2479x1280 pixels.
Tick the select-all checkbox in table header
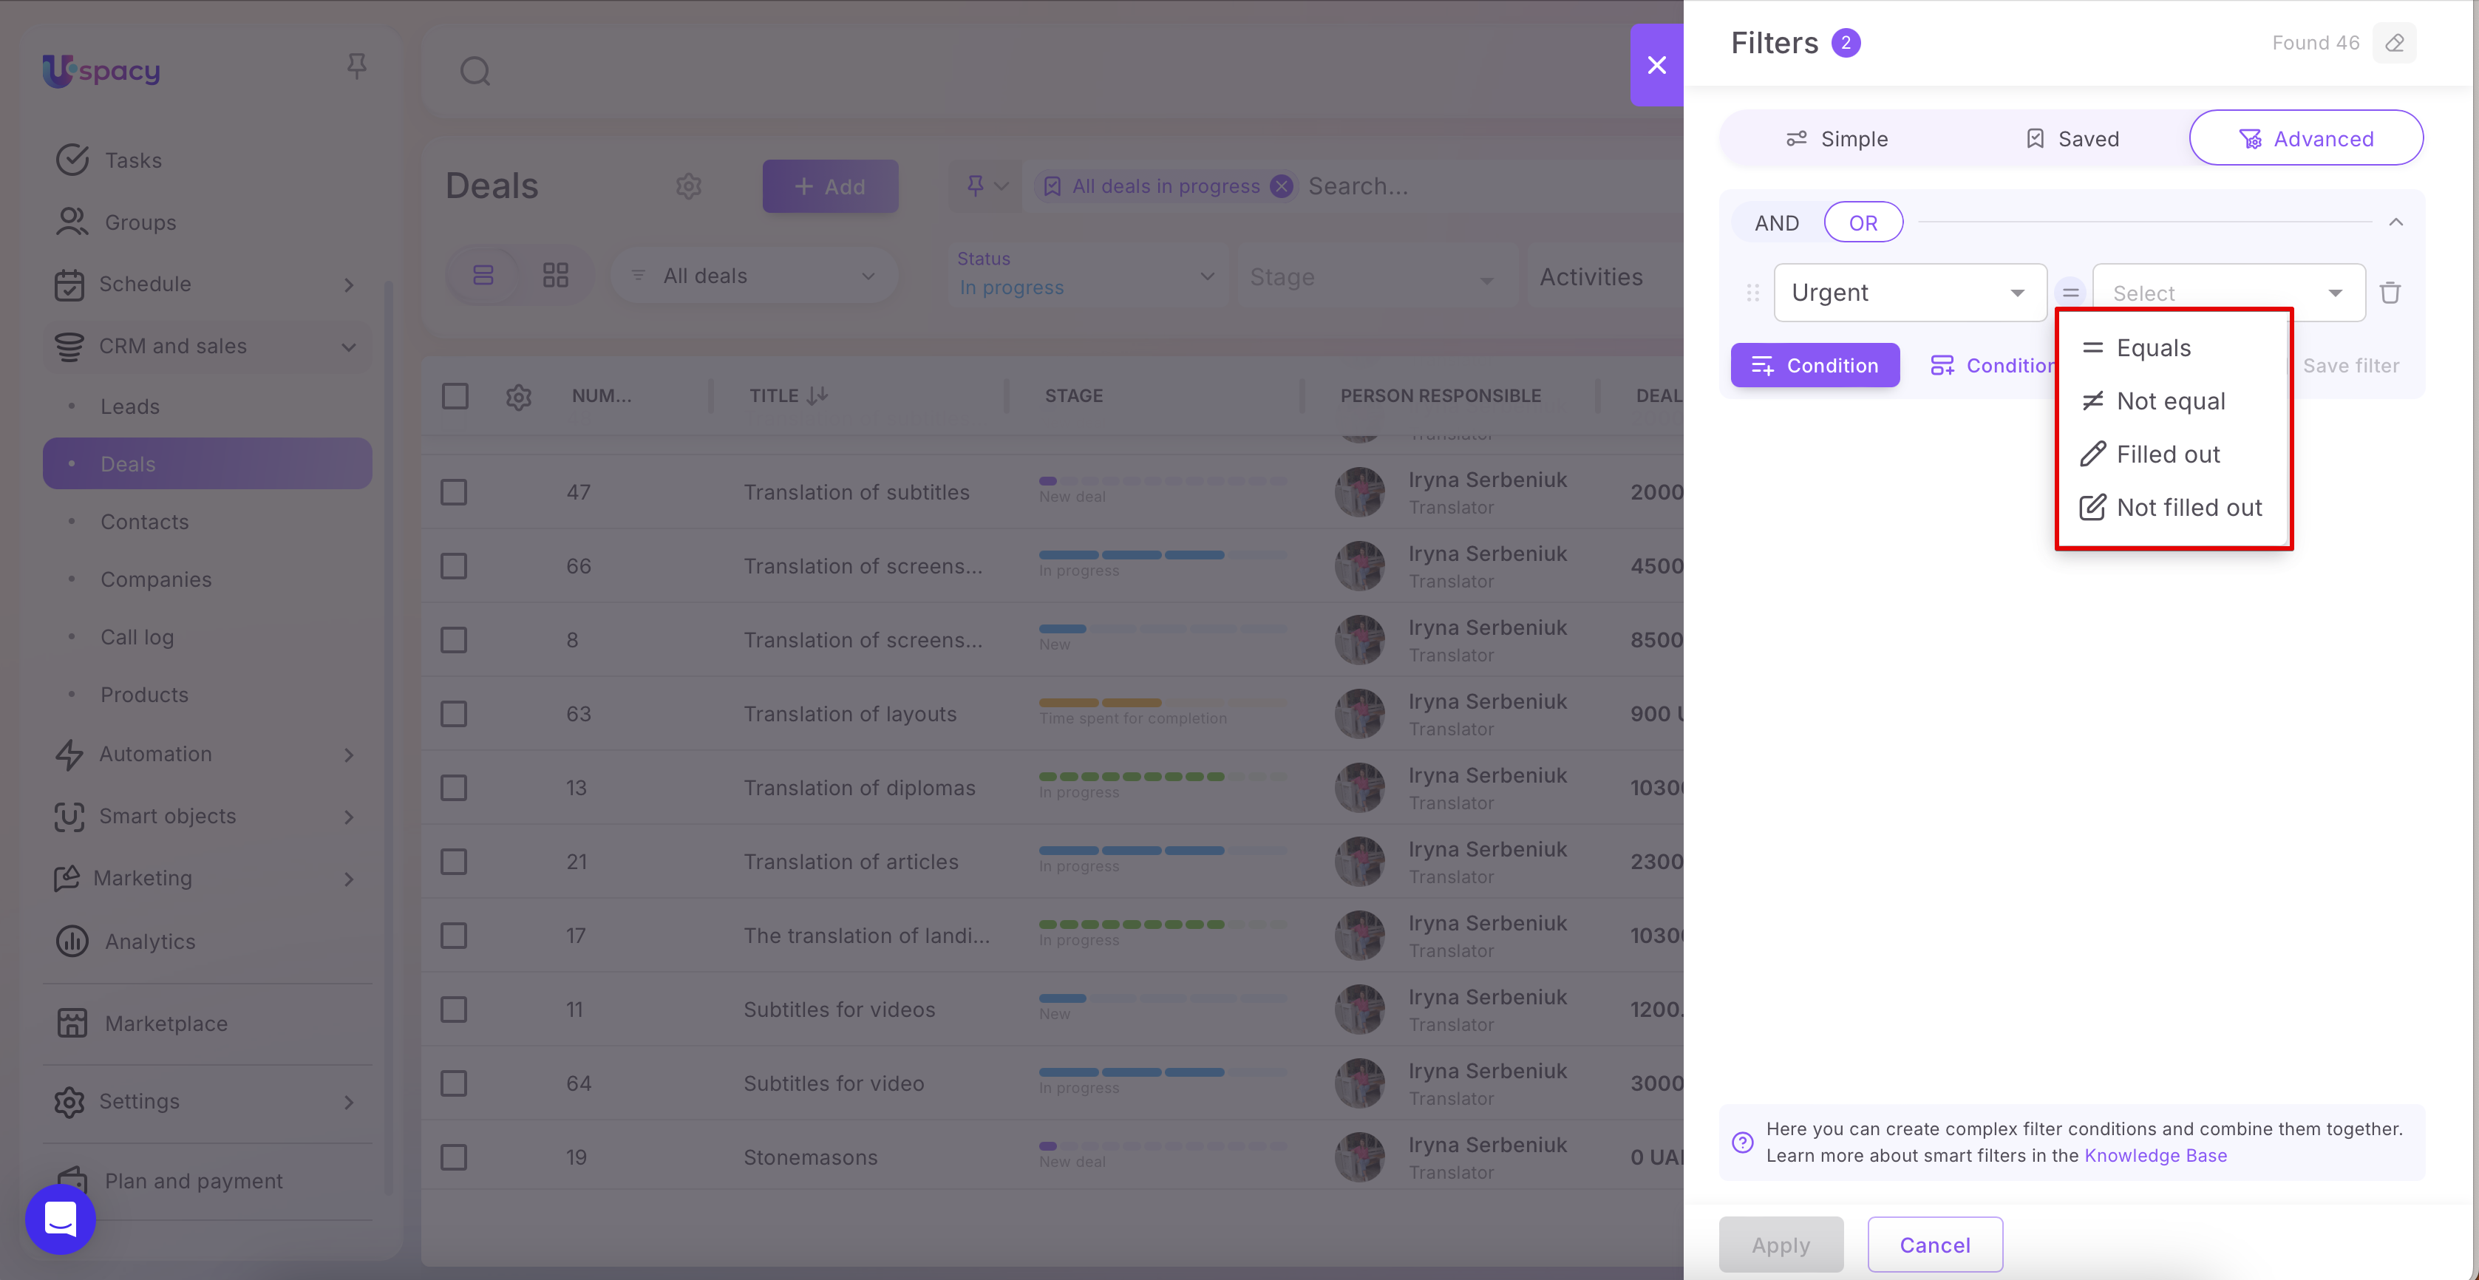tap(455, 395)
